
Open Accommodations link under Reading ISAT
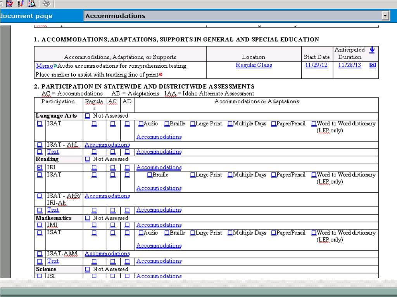[159, 188]
